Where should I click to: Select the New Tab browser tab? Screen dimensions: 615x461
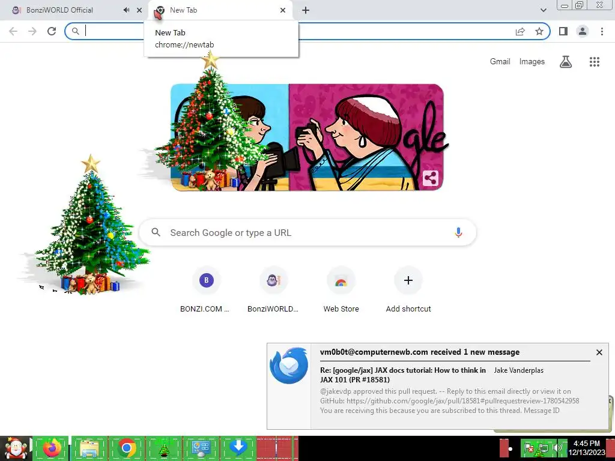tap(220, 10)
